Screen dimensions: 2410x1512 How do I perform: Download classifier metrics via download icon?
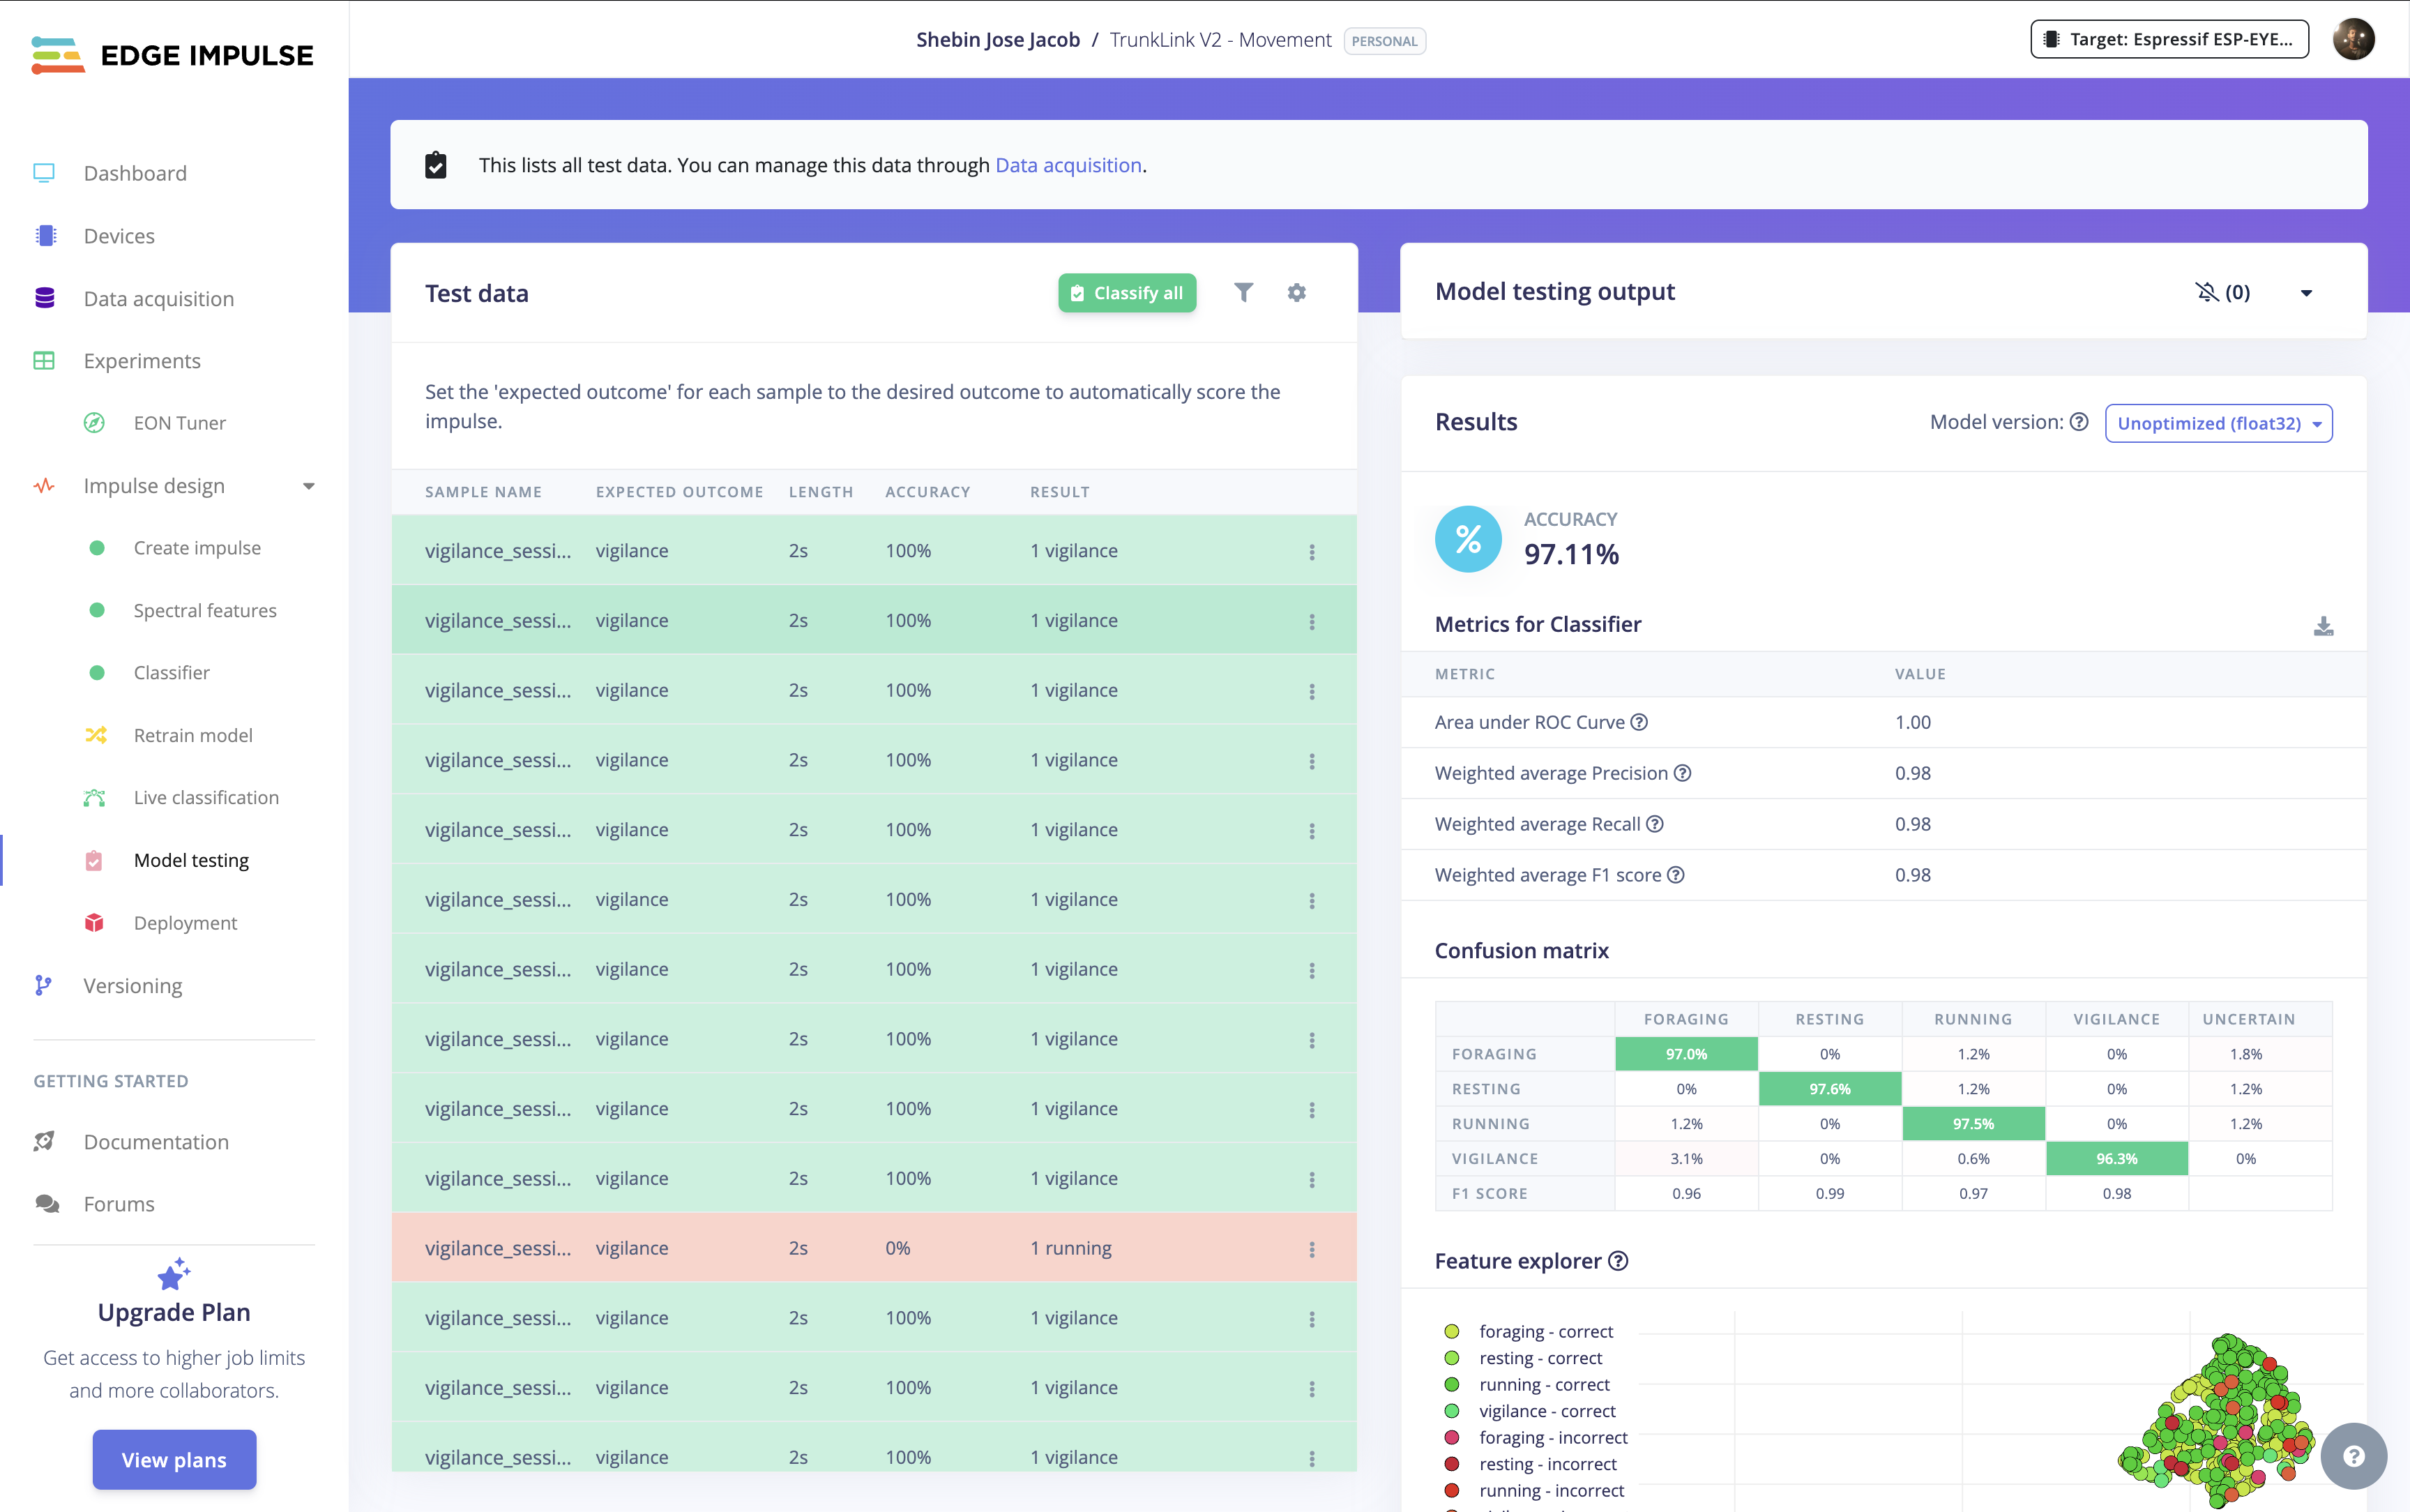[x=2323, y=626]
